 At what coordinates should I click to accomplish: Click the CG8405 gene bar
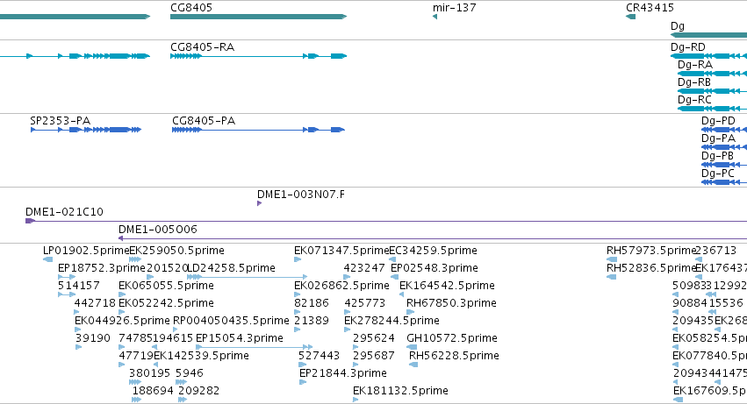pos(259,17)
